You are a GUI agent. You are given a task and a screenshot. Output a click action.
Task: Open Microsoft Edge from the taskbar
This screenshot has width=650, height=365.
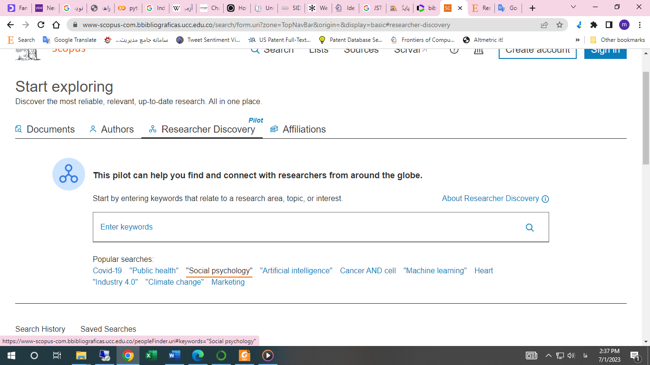pos(198,355)
